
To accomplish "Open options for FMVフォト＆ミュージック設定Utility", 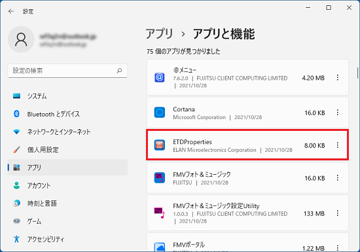I will [x=338, y=213].
